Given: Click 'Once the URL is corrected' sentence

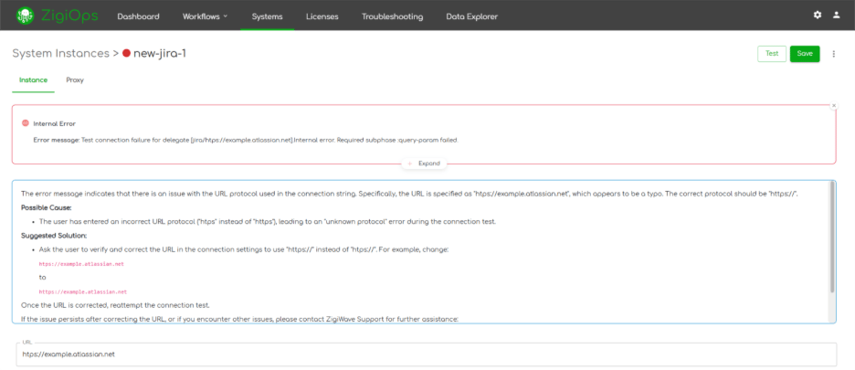Looking at the screenshot, I should click(x=115, y=304).
